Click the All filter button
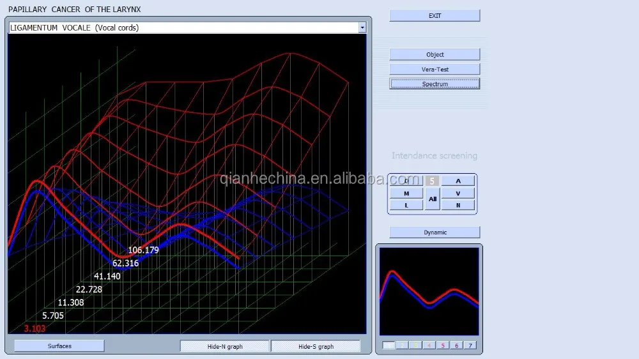639x359 pixels. pyautogui.click(x=433, y=199)
